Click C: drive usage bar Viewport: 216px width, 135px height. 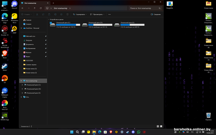(68, 25)
